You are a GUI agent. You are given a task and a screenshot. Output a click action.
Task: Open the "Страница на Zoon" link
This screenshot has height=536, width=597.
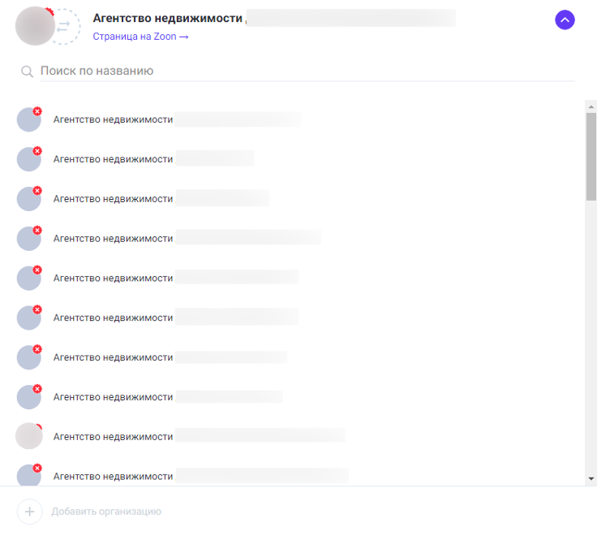tap(140, 37)
